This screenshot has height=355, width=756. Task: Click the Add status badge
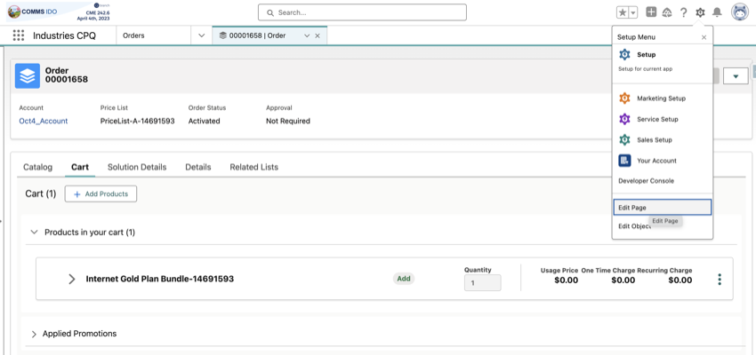click(404, 279)
